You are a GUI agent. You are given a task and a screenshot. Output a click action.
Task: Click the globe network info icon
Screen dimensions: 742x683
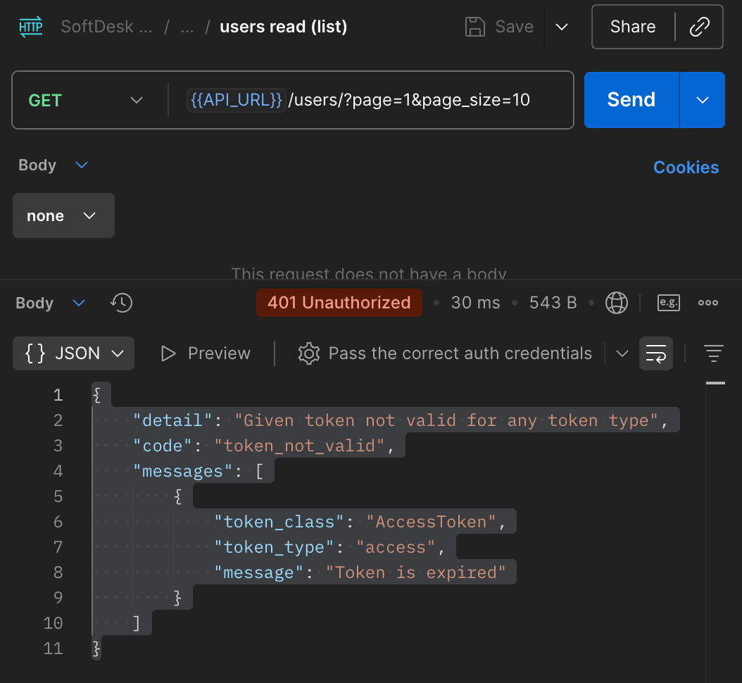pos(617,303)
